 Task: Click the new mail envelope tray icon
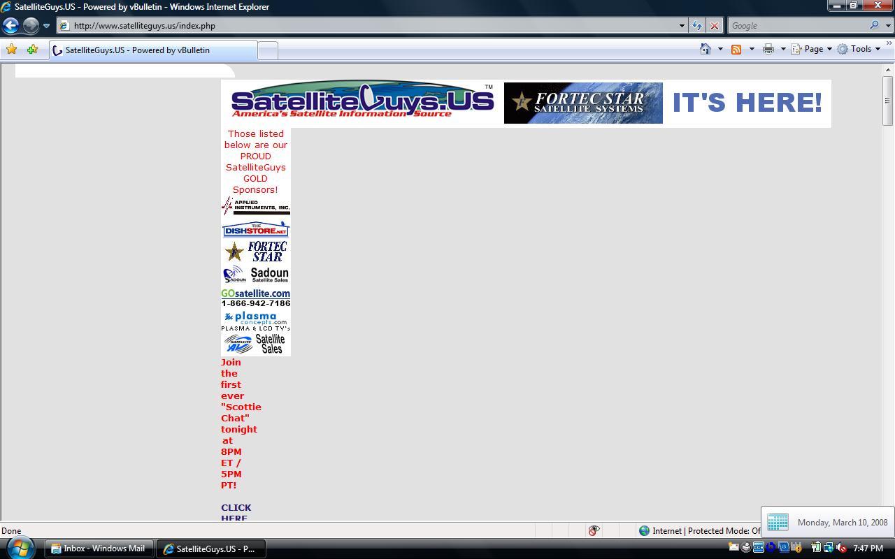click(x=733, y=548)
